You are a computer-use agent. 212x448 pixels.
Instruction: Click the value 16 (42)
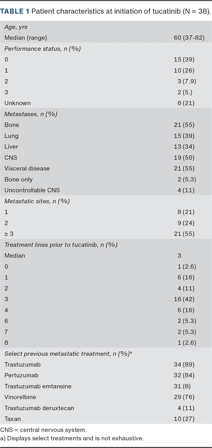184,299
